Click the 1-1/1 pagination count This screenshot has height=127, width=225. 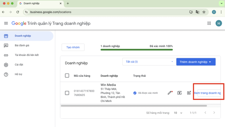point(193,113)
